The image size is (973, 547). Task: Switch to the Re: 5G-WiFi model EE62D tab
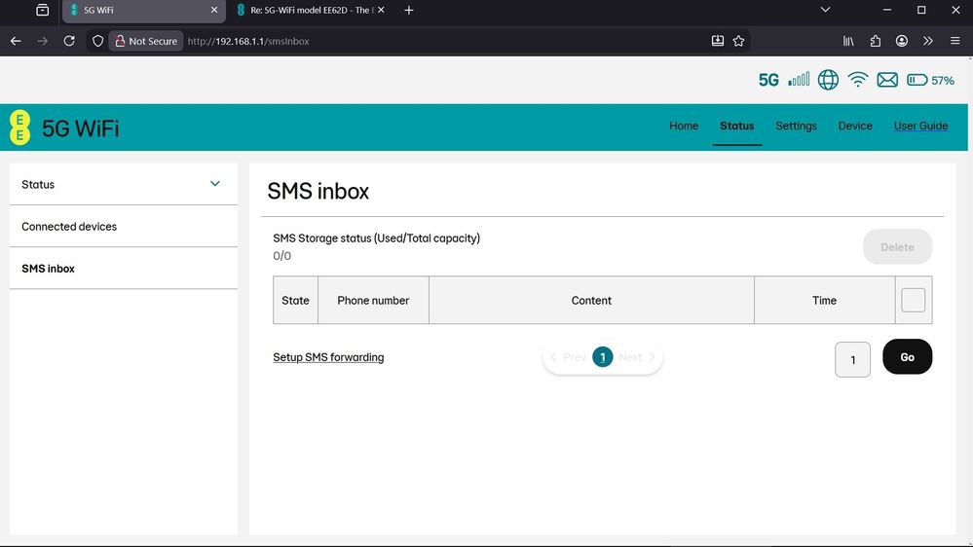point(310,11)
